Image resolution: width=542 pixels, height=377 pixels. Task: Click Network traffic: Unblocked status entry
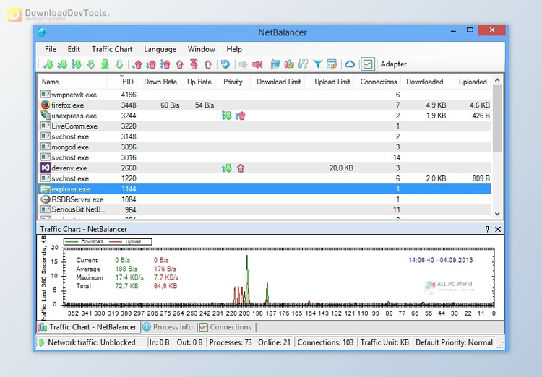pyautogui.click(x=91, y=342)
